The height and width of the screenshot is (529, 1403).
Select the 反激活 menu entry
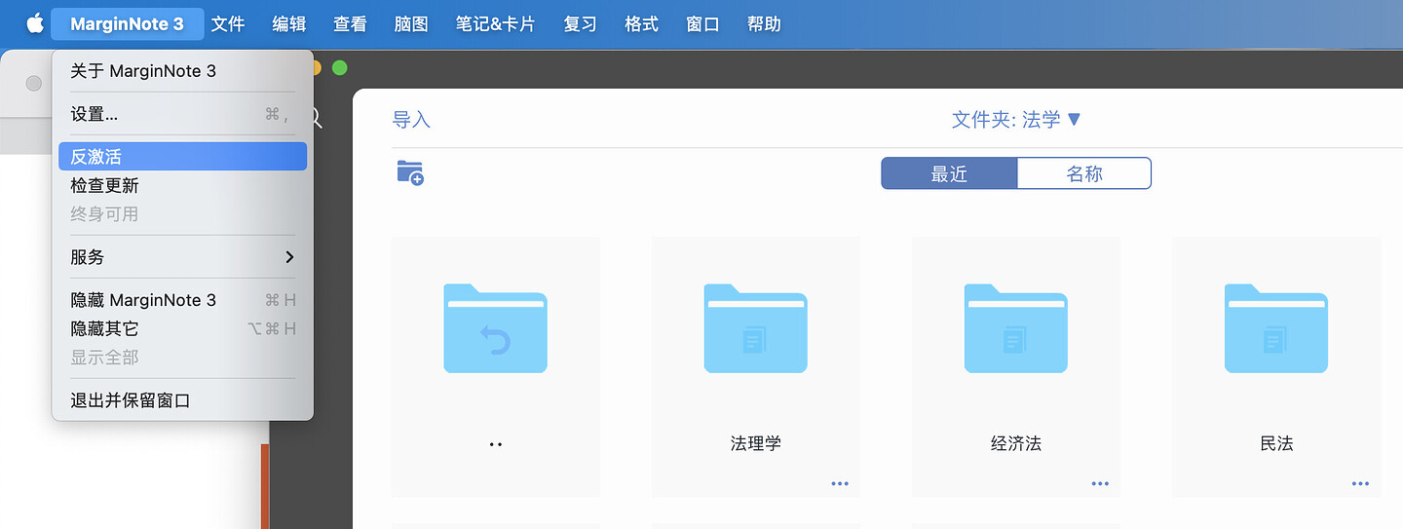click(x=183, y=156)
